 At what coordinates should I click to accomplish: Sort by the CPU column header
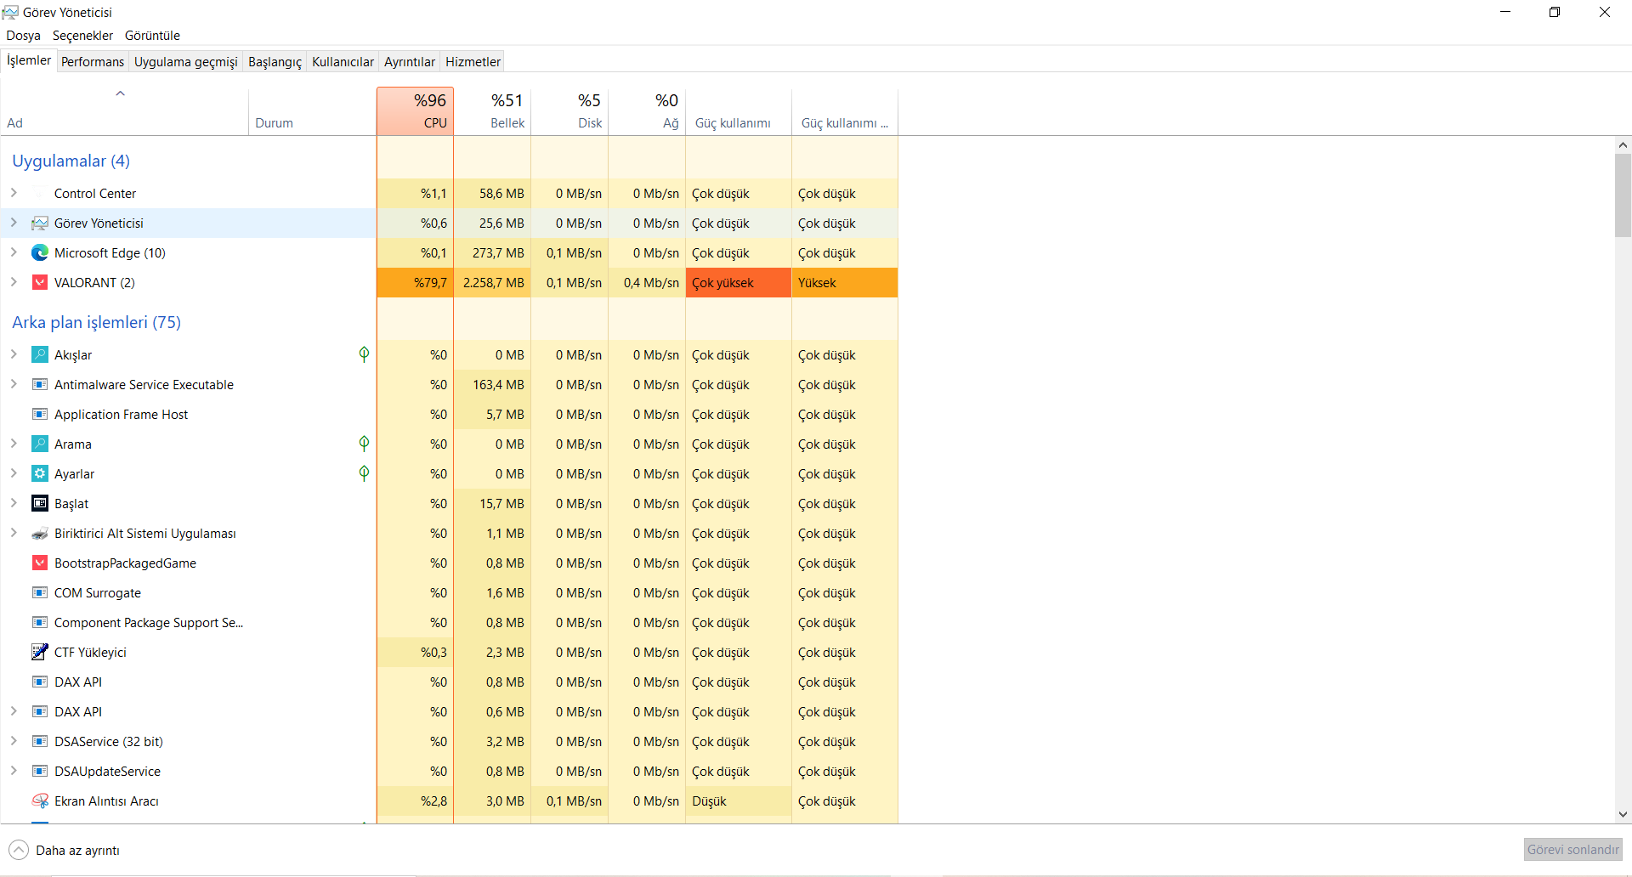point(415,111)
